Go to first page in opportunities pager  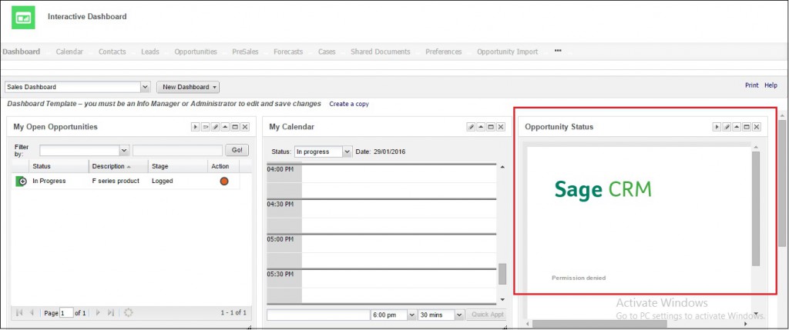[19, 312]
